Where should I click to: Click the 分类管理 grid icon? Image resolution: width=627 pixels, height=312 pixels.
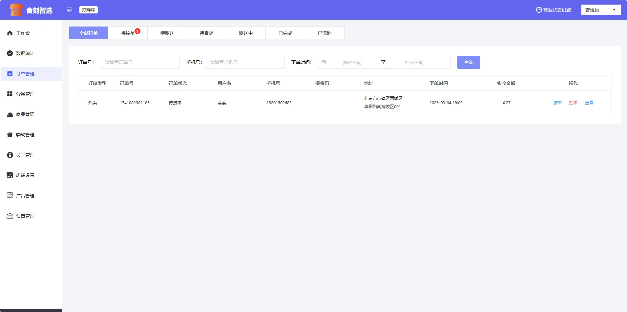(x=10, y=94)
